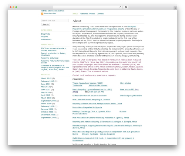This screenshot has height=156, width=185.
Task: Open More photos PRI link
Action: point(129,90)
